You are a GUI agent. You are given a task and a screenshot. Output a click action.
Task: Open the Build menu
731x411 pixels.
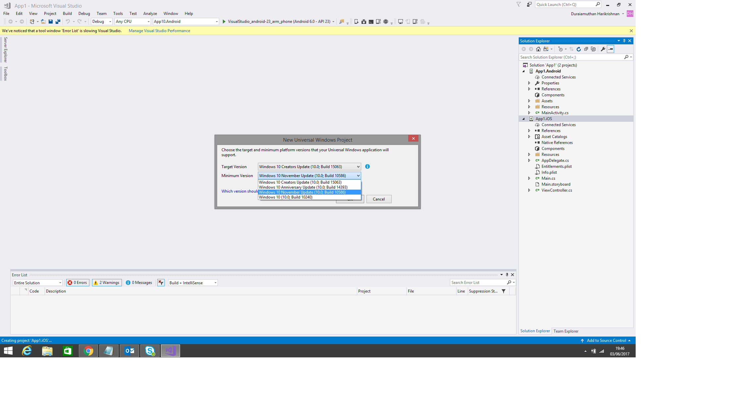click(x=67, y=14)
